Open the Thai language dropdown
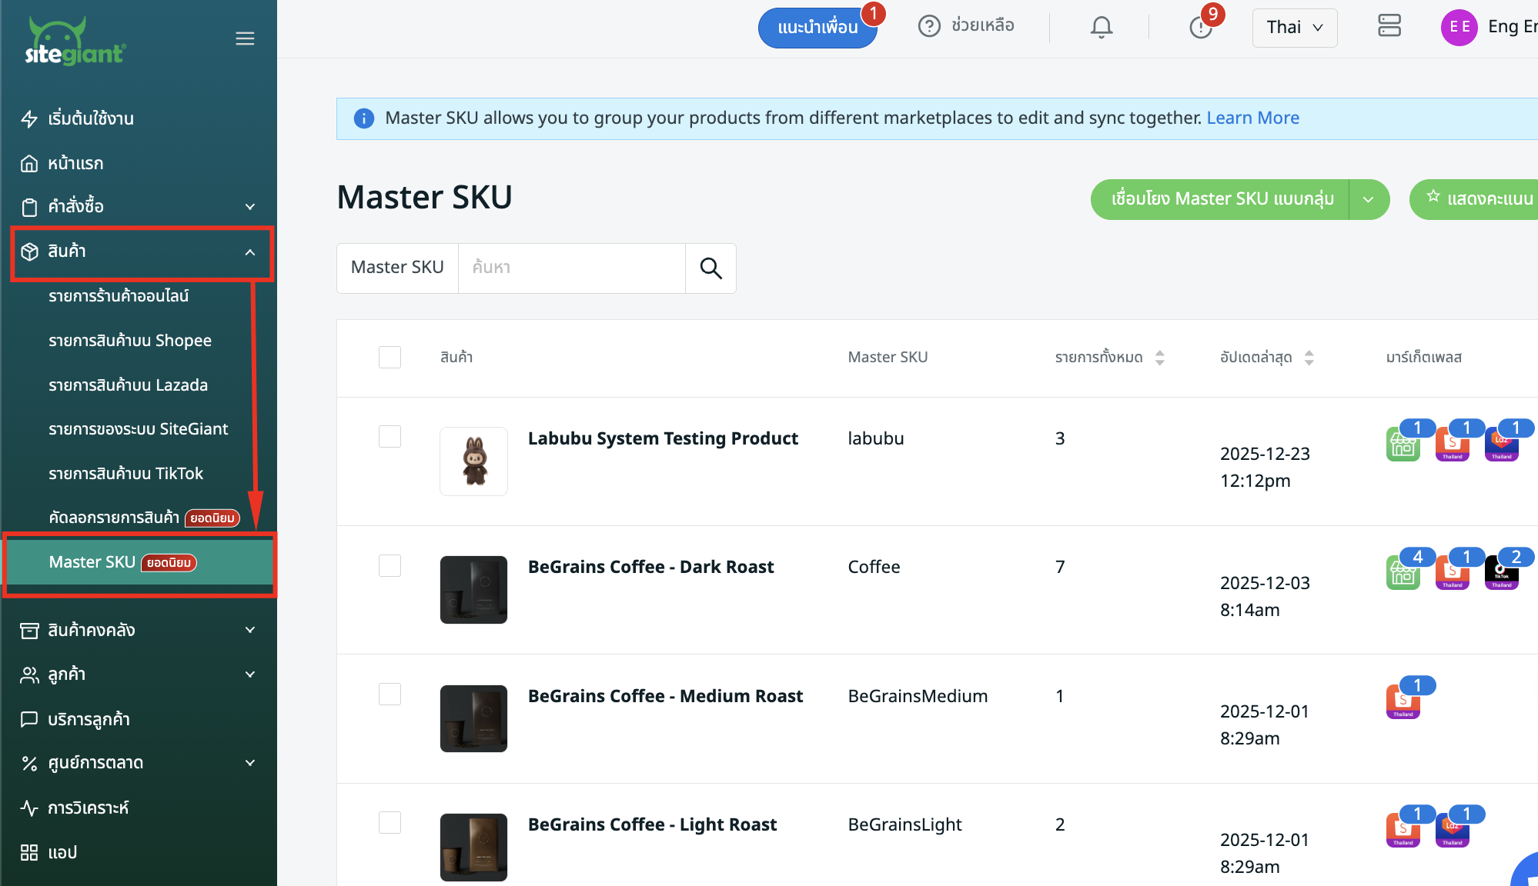Viewport: 1538px width, 886px height. pos(1294,28)
